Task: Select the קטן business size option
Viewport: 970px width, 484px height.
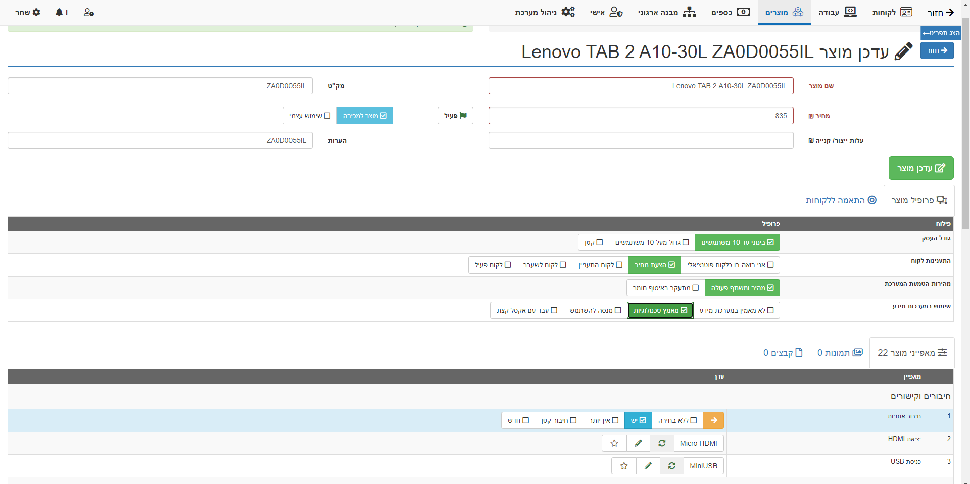Action: pos(594,242)
